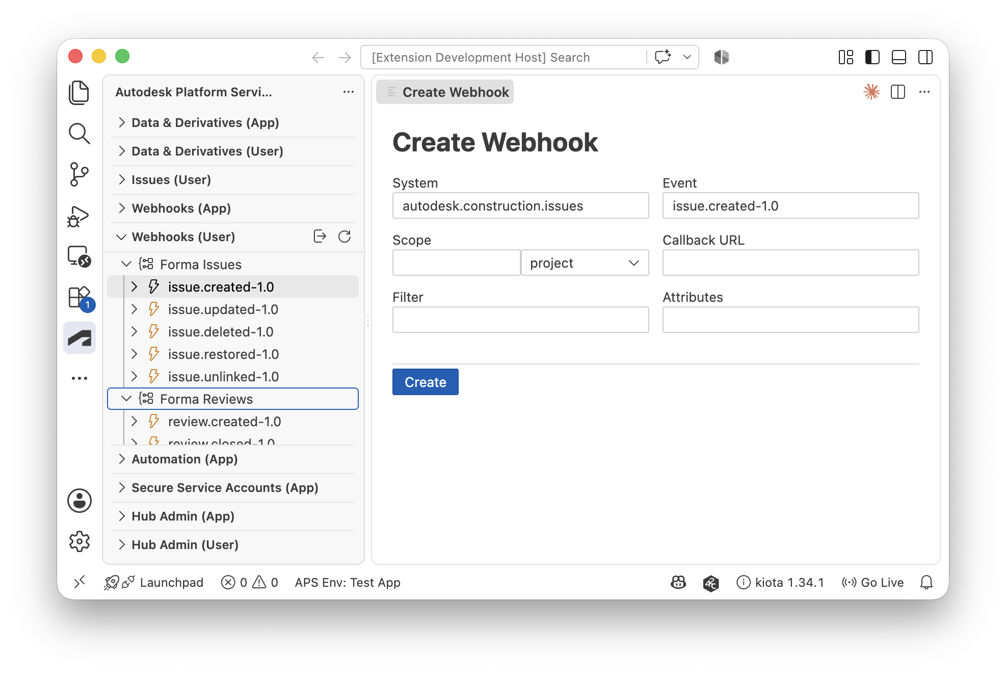Collapse the Forma Reviews tree node
The width and height of the screenshot is (1006, 675).
[x=126, y=399]
